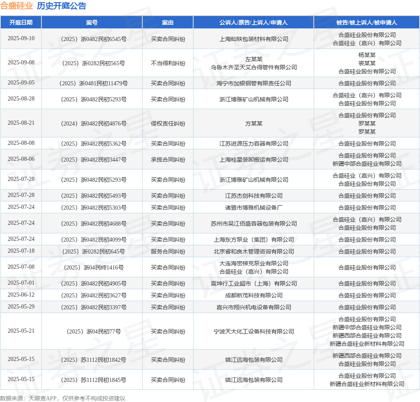This screenshot has width=420, height=402.
Task: Click plaintiff 海宁市加银钢管有限责任公司
Action: [x=253, y=83]
